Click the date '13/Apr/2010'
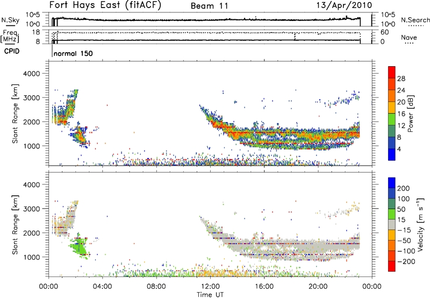This screenshot has width=430, height=298. click(344, 5)
